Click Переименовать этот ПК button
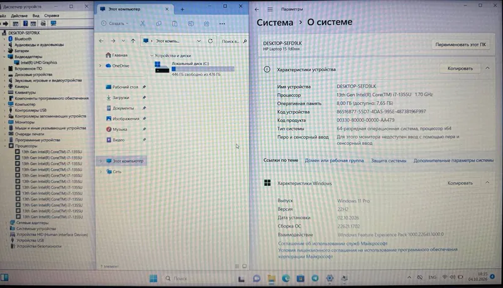503x288 pixels. coord(461,45)
